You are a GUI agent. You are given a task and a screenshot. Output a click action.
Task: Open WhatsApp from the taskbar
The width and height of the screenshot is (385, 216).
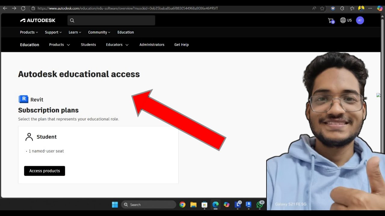coord(260,205)
